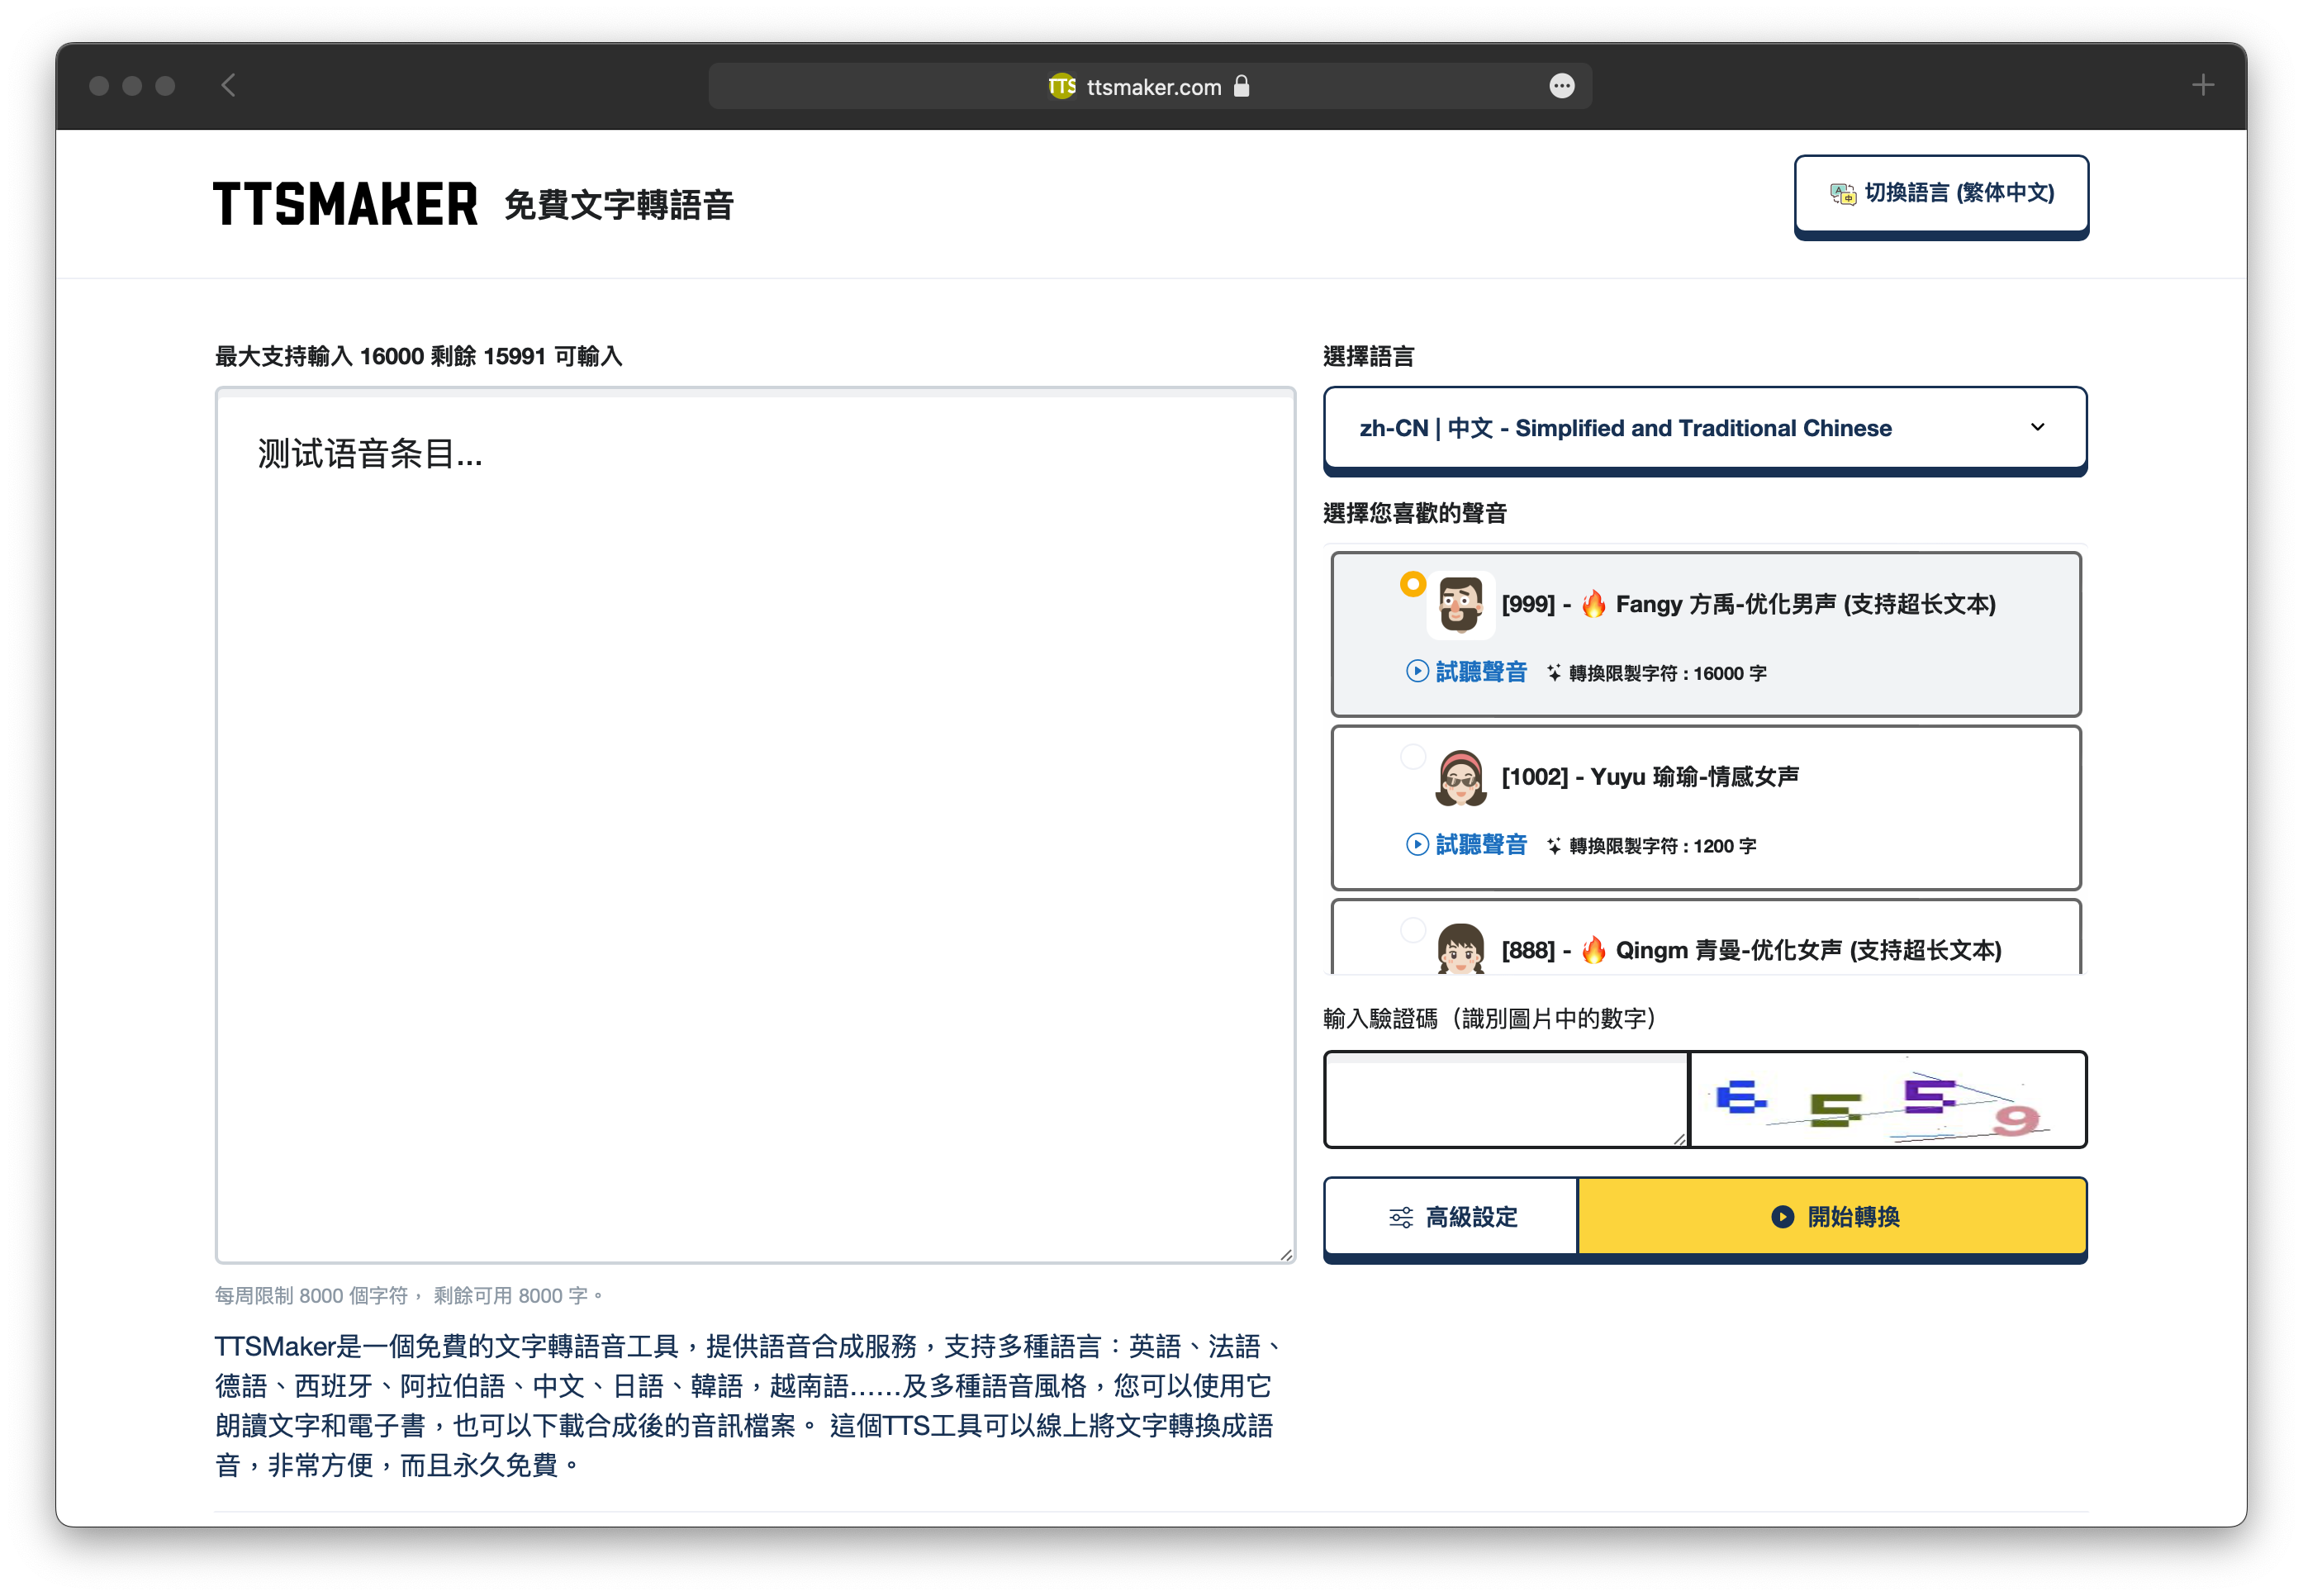Click the TTSMAKER logo
The width and height of the screenshot is (2303, 1596).
click(345, 204)
